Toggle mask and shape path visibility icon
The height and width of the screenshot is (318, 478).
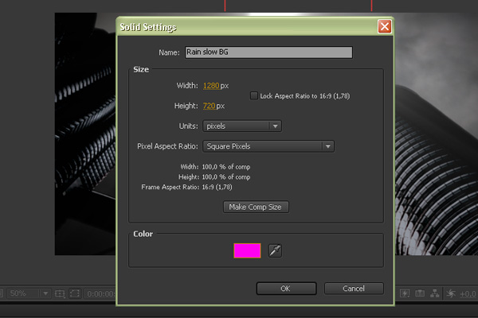(x=75, y=293)
